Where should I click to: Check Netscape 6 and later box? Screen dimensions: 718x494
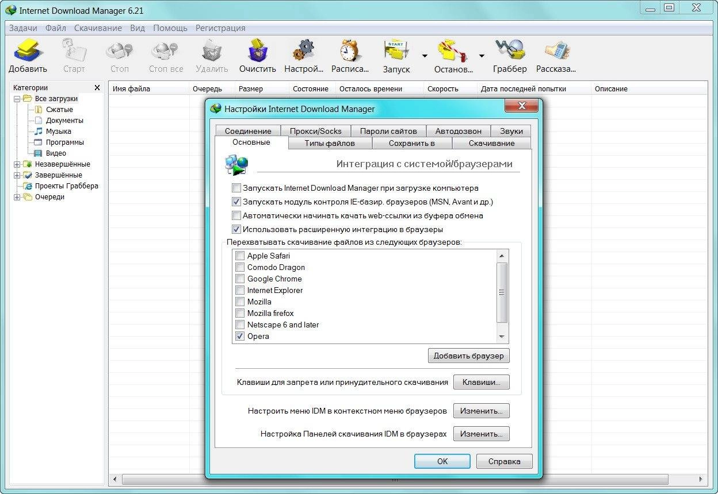click(240, 325)
